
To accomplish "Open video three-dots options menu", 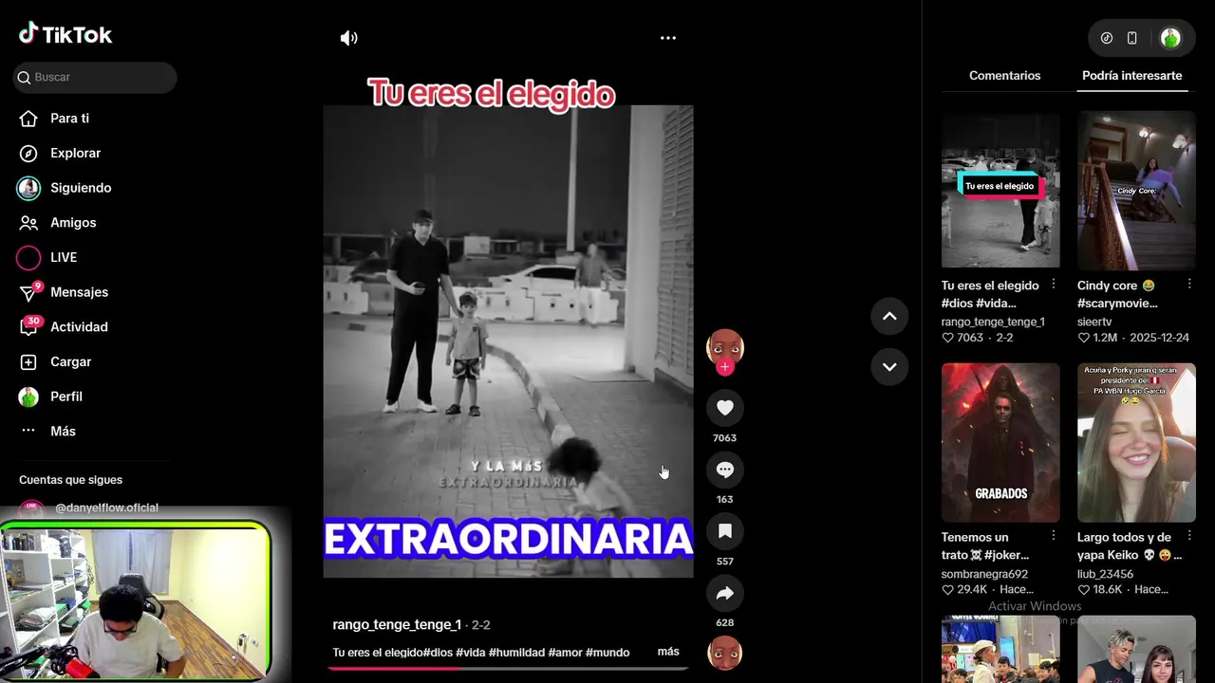I will point(668,38).
